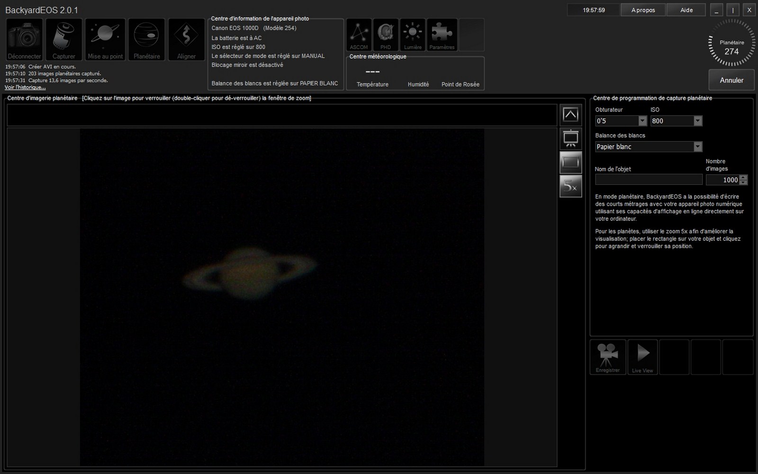Open the Voir l'historique link

point(25,87)
